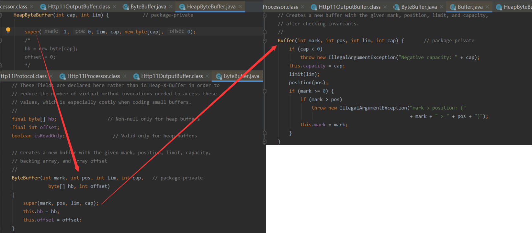Click the limit(lim) method call

304,74
